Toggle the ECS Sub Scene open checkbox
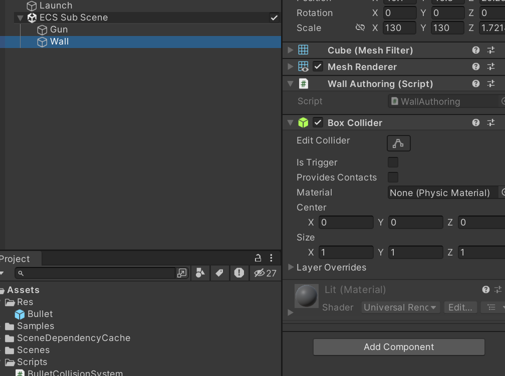The width and height of the screenshot is (505, 376). click(274, 17)
